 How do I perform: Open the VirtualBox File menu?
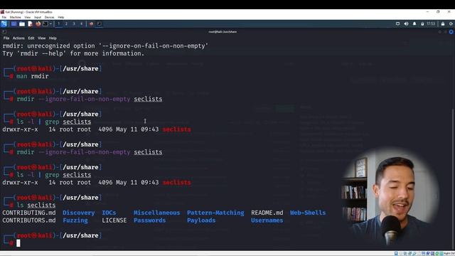pos(4,17)
